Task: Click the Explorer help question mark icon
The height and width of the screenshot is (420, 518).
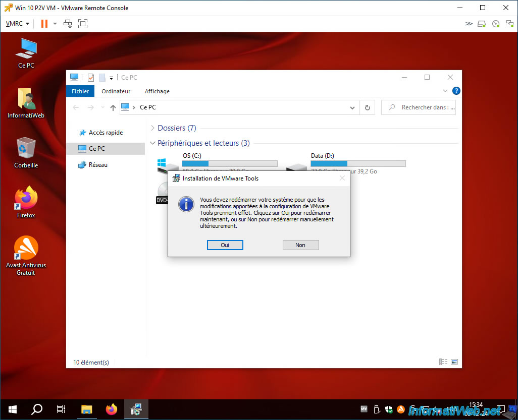Action: tap(456, 91)
